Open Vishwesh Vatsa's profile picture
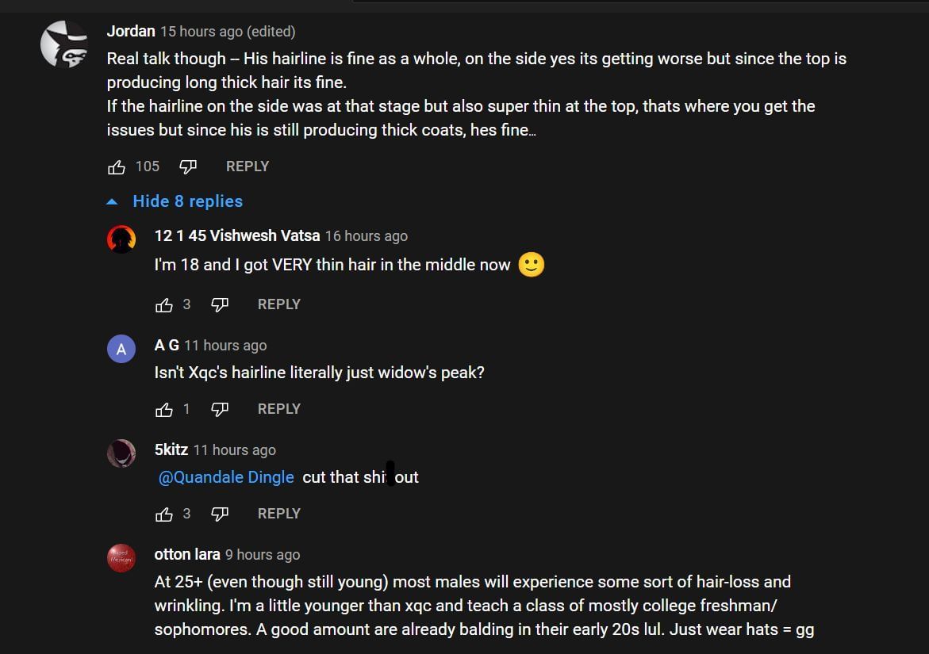 click(x=121, y=239)
